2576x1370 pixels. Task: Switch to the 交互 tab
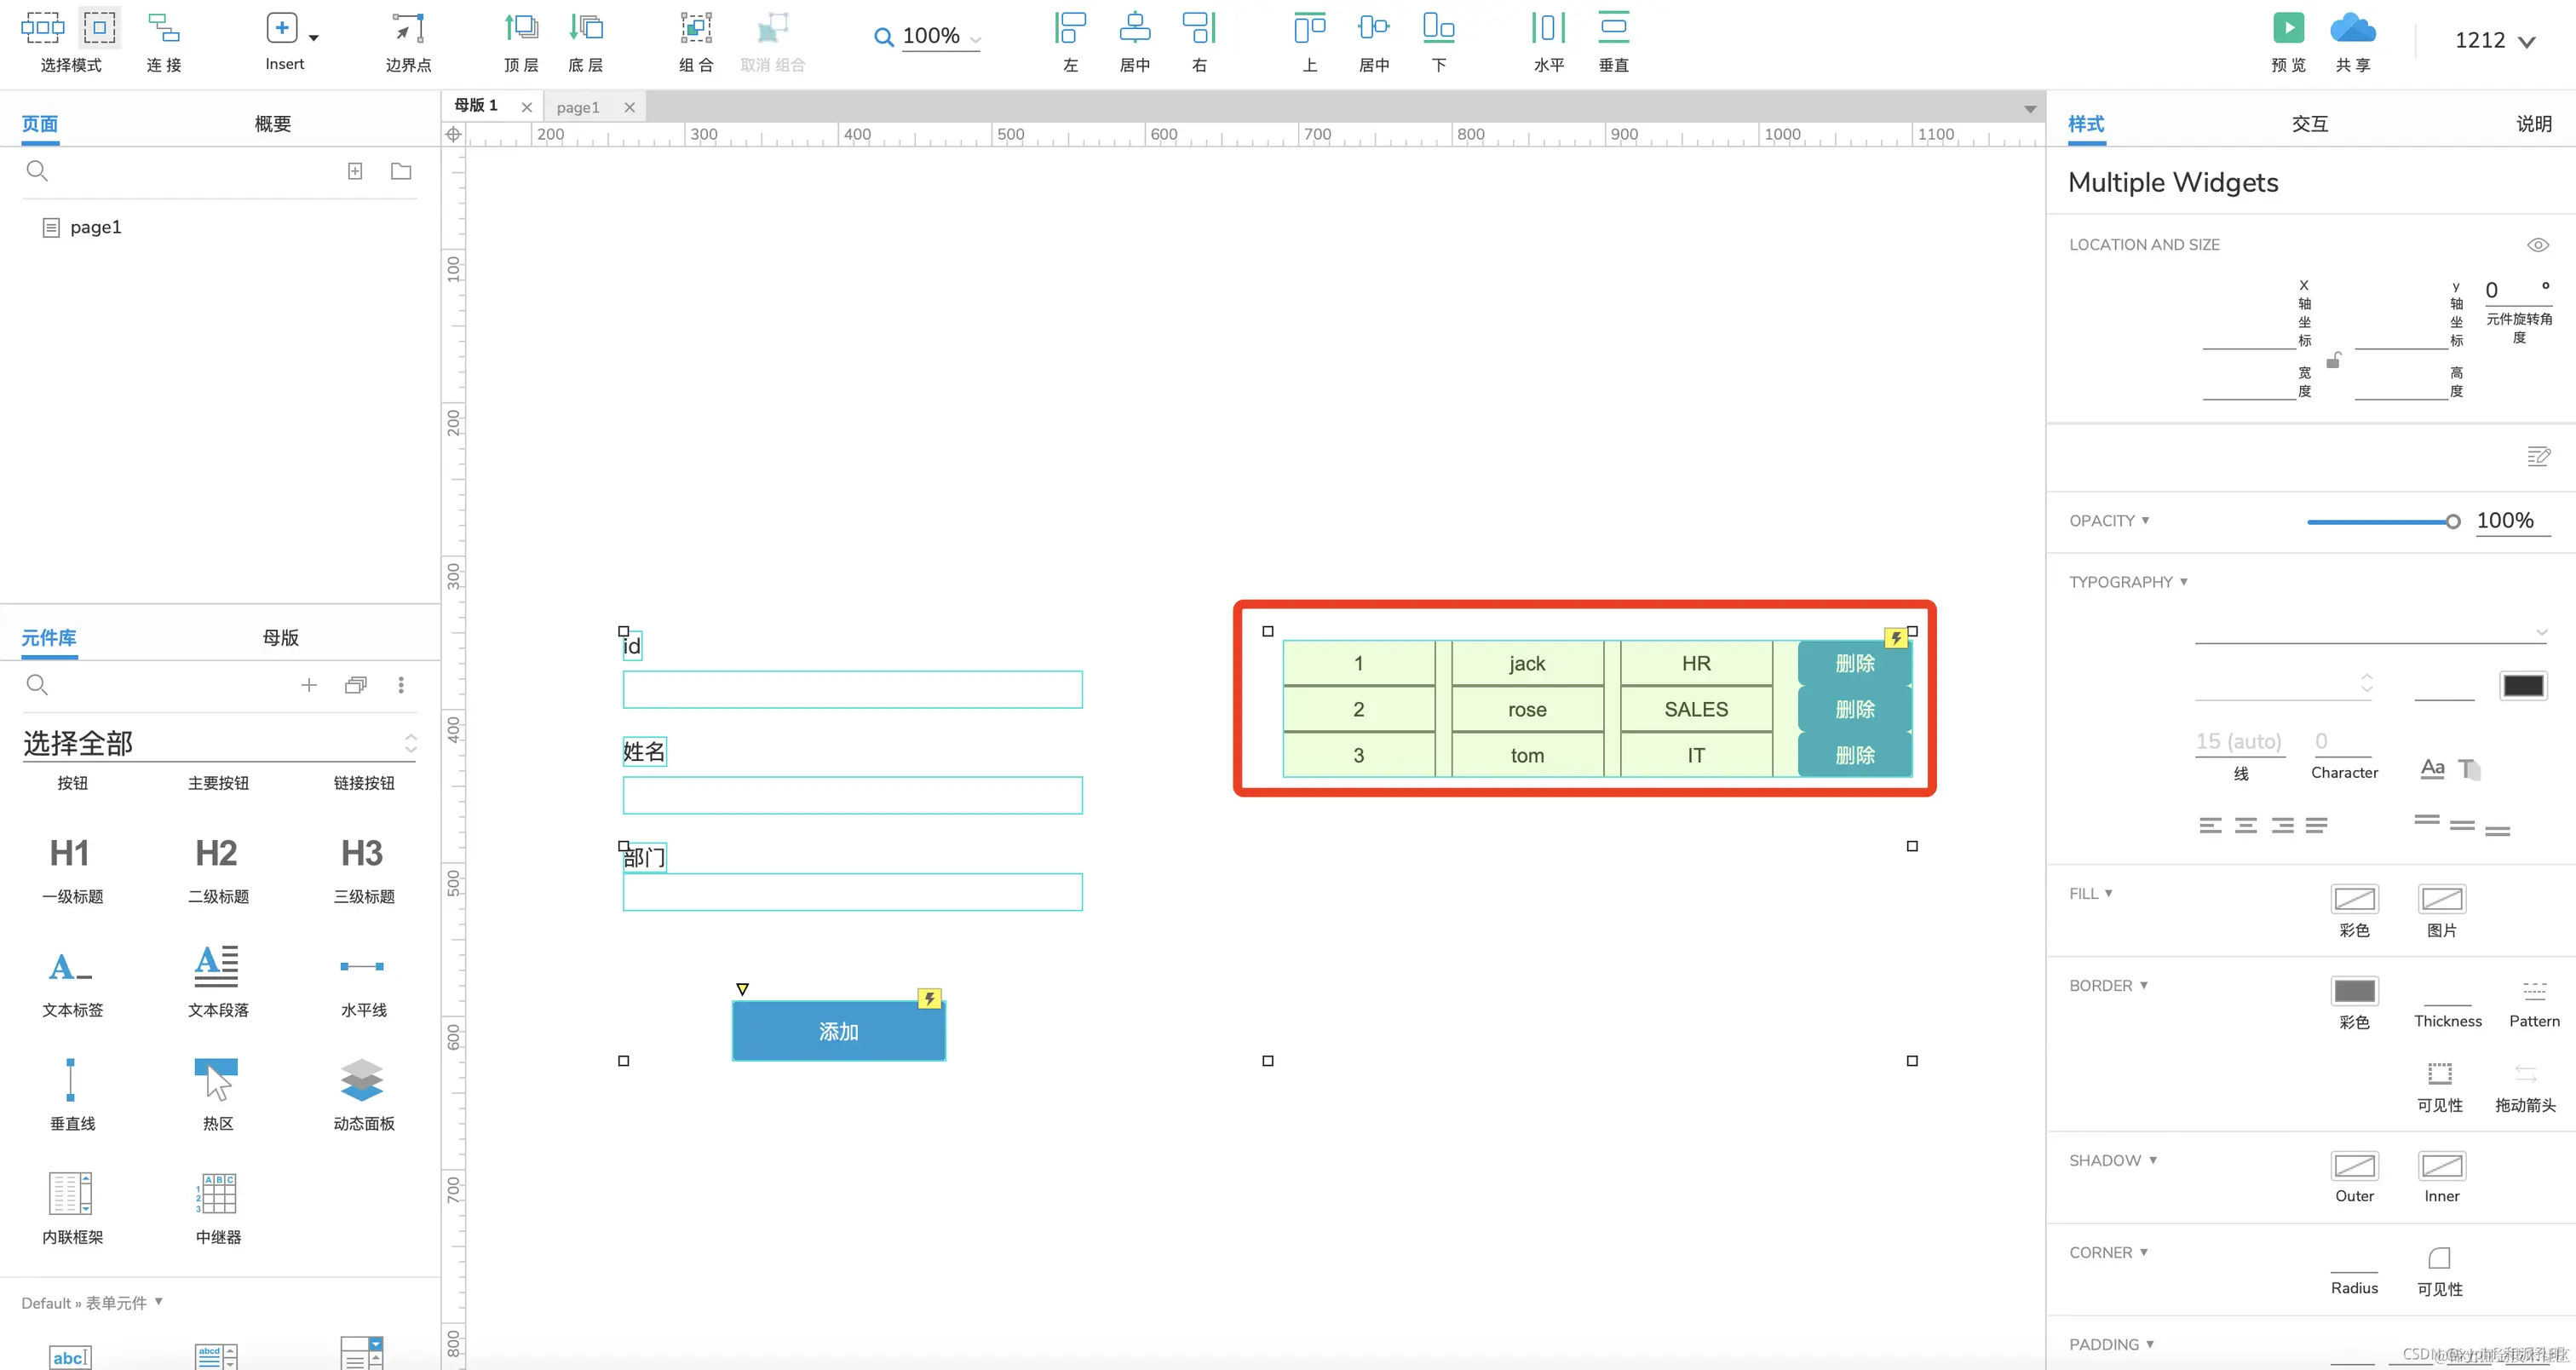[x=2309, y=124]
